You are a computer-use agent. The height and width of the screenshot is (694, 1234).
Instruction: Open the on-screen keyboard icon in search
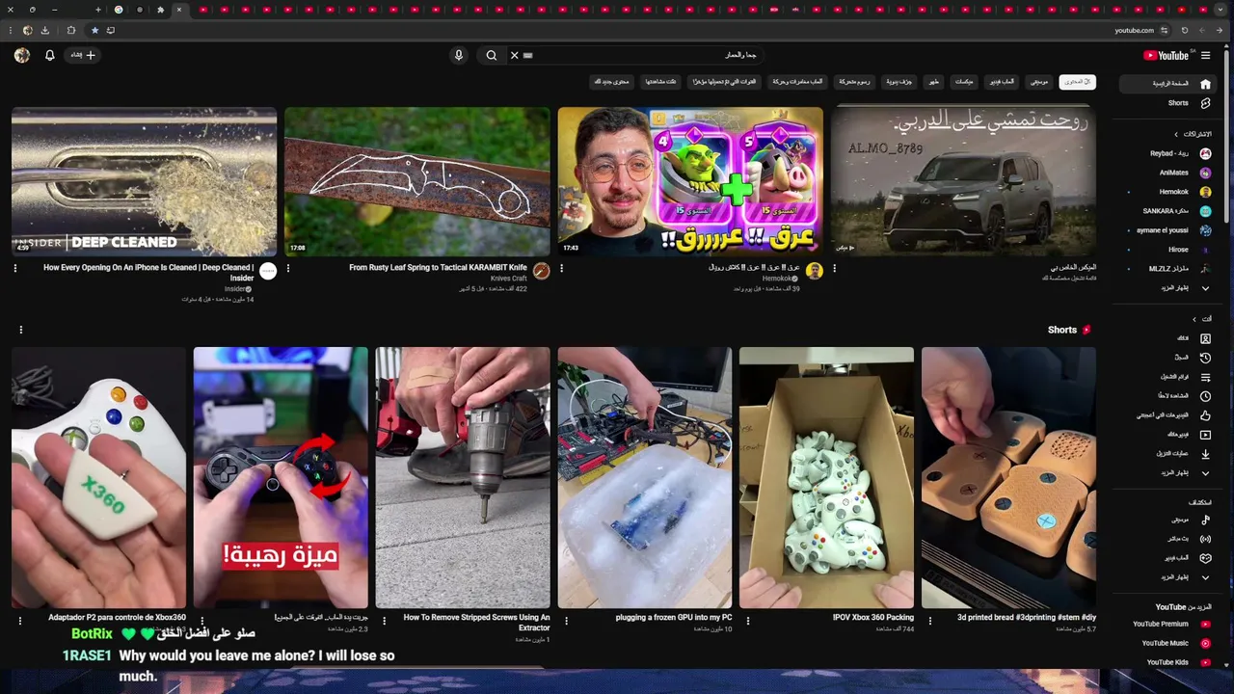point(527,55)
